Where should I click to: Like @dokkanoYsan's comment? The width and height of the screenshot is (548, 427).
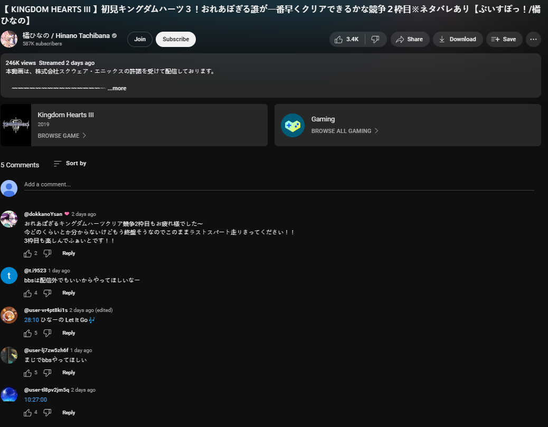27,254
